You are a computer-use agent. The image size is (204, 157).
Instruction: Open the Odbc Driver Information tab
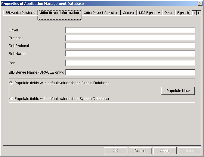click(101, 13)
